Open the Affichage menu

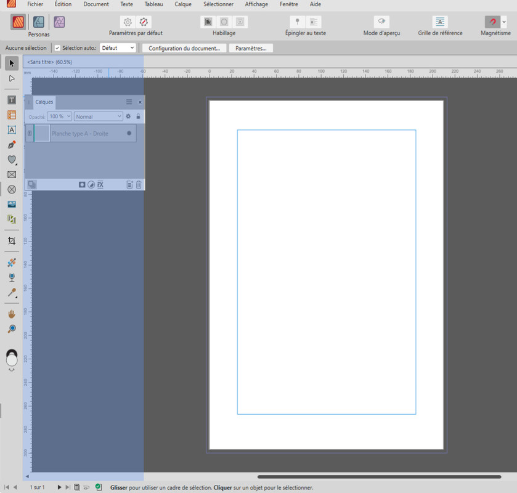point(256,4)
